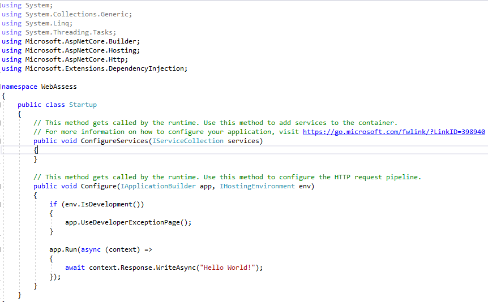
Task: Place cursor at ConfigureServices opening brace line
Action: point(244,150)
